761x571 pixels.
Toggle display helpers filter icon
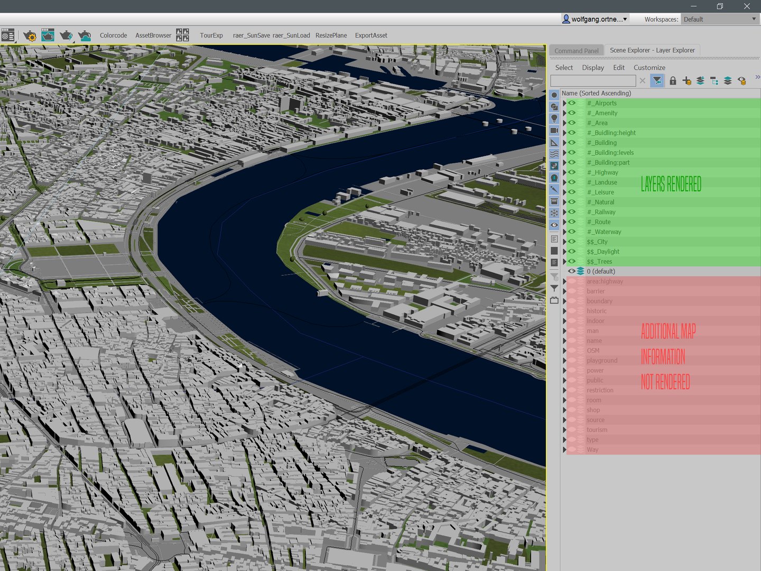[554, 142]
